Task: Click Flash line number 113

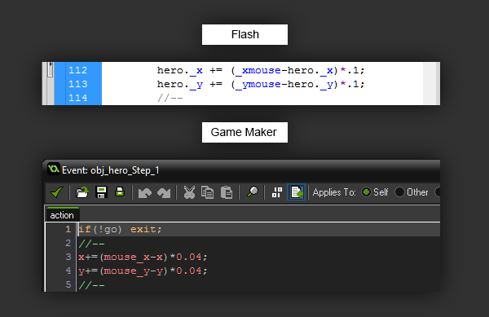Action: click(x=78, y=84)
